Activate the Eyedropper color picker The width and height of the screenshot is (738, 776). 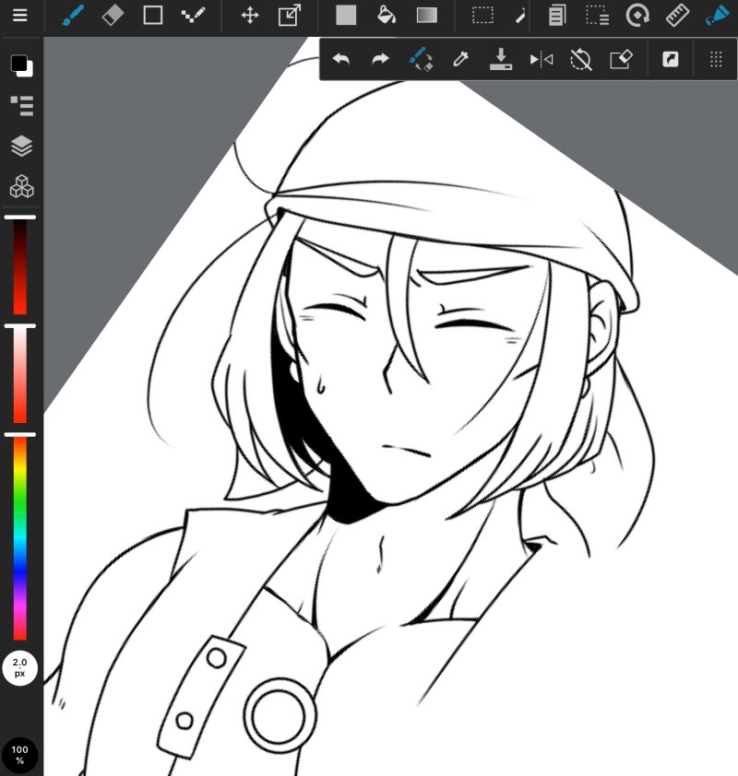click(x=460, y=59)
